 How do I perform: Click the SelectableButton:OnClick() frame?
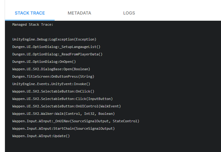coord(53,91)
